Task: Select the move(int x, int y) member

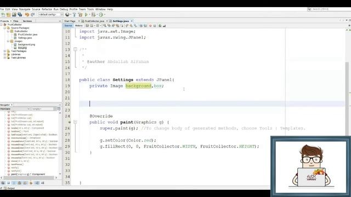Action: (20, 161)
